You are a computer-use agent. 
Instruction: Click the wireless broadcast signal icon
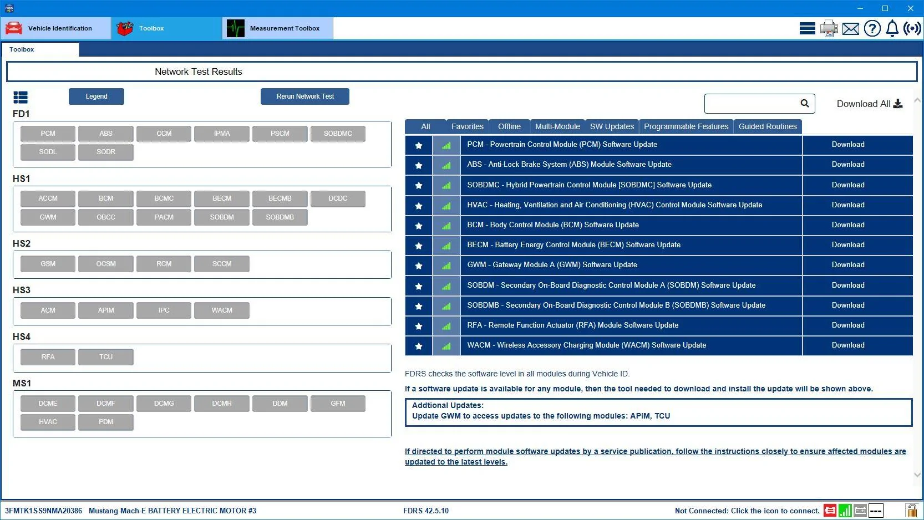pyautogui.click(x=912, y=28)
